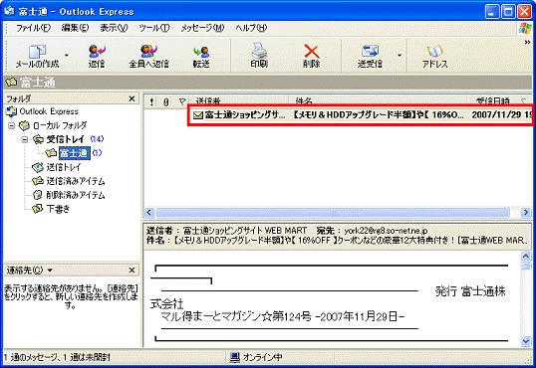The image size is (536, 368).
Task: Sort by 送信者 column header
Action: tap(239, 101)
